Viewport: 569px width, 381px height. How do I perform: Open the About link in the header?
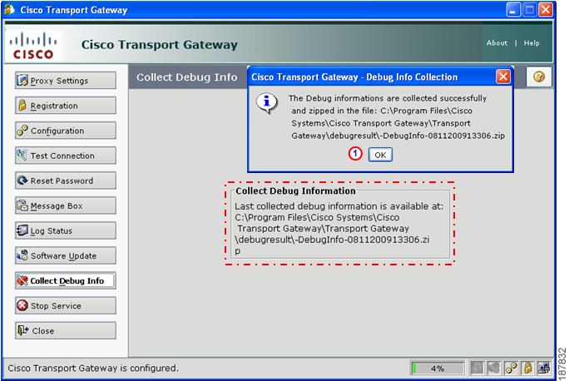(x=497, y=42)
